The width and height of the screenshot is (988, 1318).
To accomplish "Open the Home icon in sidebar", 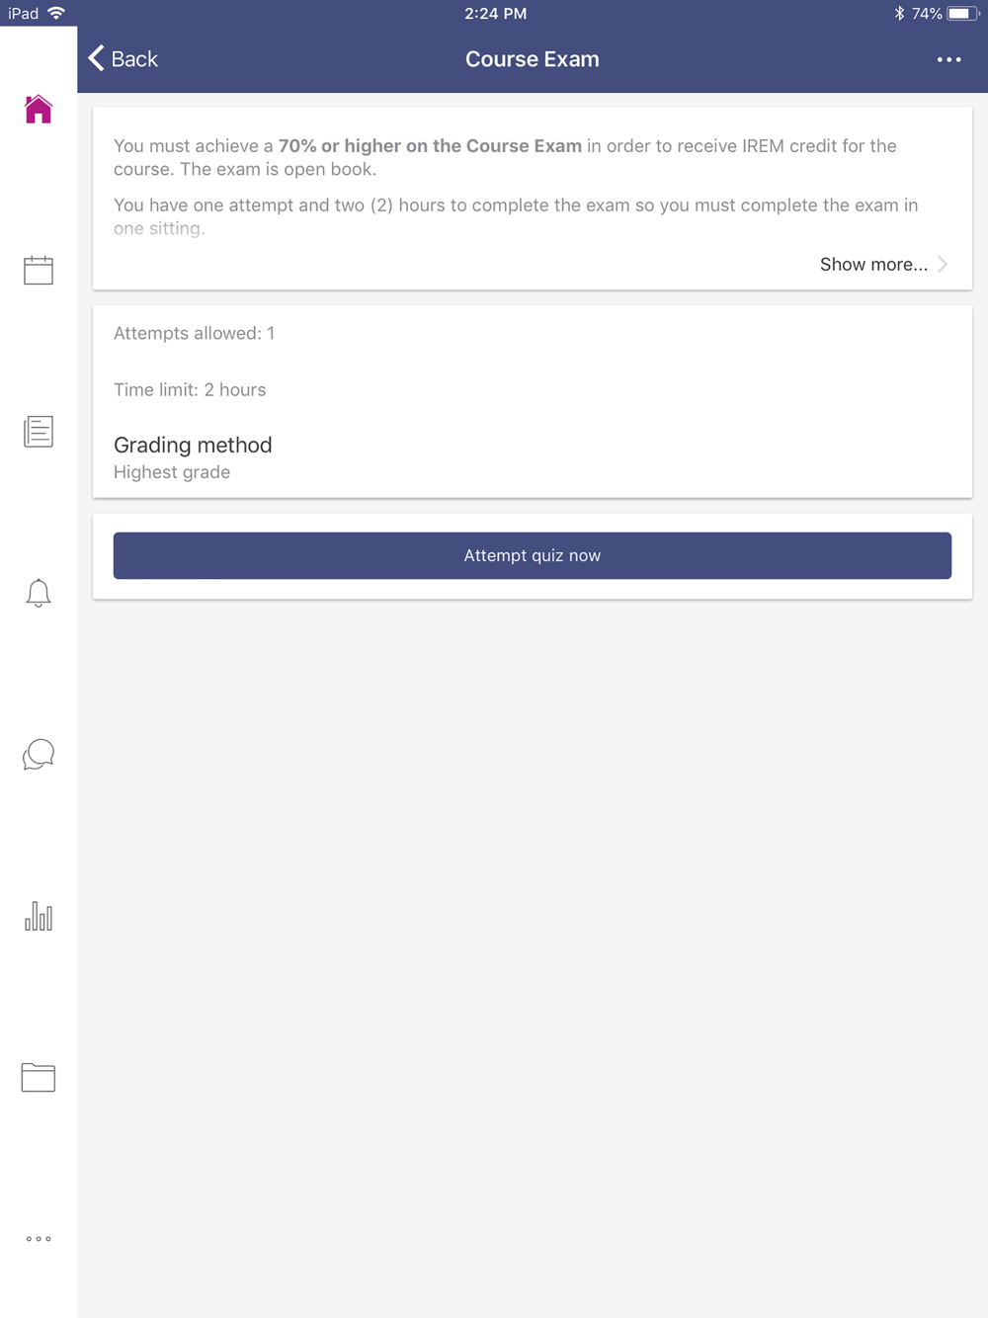I will coord(39,109).
